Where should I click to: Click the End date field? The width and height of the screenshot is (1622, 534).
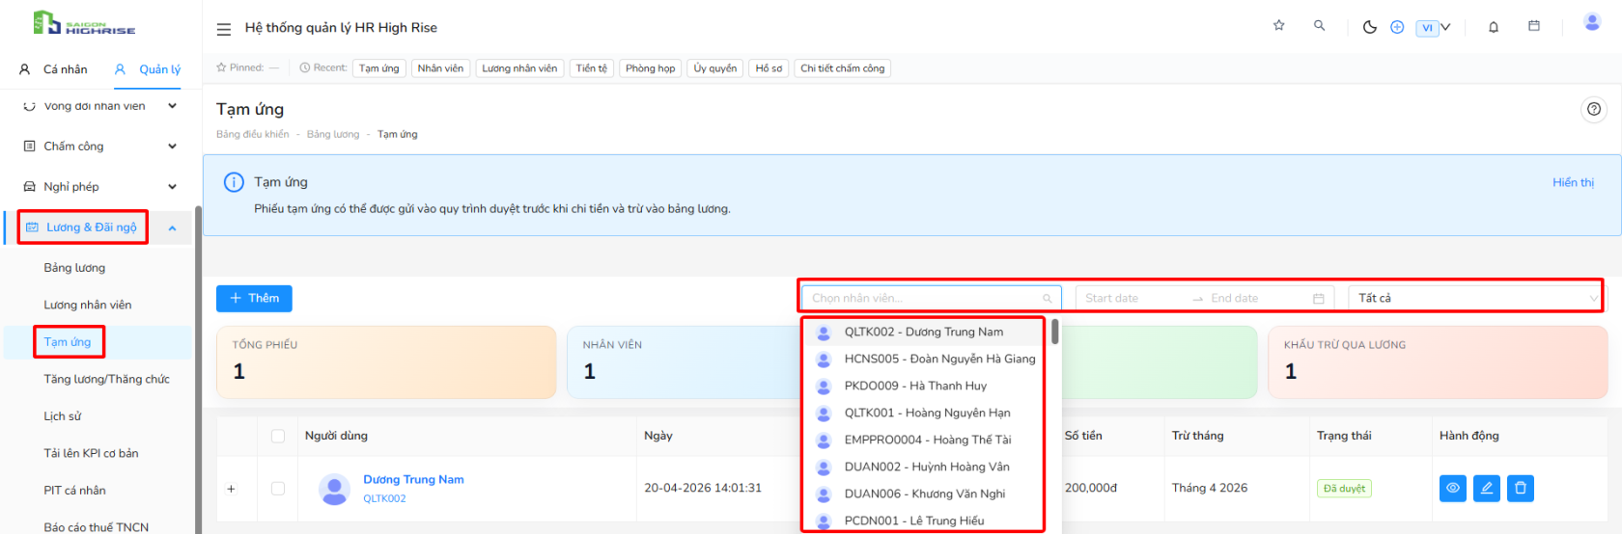tap(1255, 298)
